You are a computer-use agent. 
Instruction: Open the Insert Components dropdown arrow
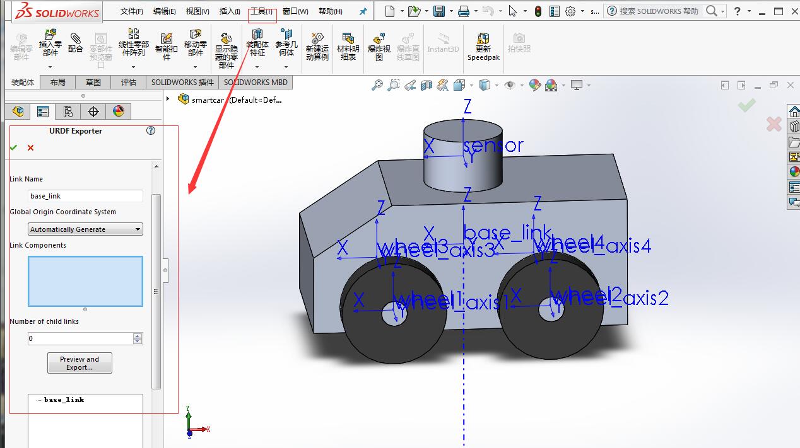[50, 66]
